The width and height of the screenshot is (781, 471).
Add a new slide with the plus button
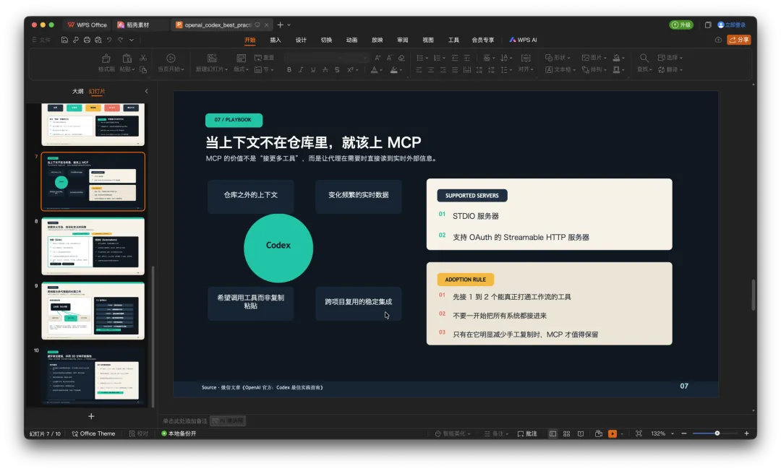pyautogui.click(x=91, y=416)
